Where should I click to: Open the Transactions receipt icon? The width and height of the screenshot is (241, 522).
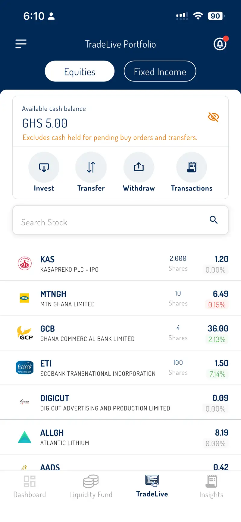(192, 167)
